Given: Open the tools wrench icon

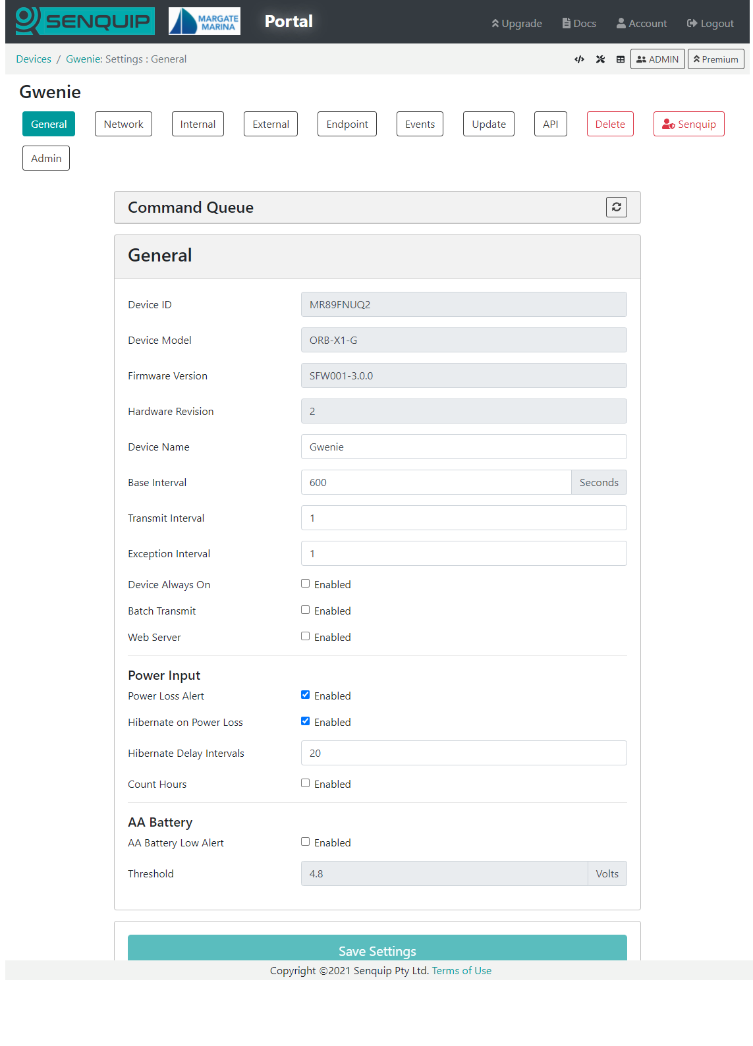Looking at the screenshot, I should pos(600,59).
